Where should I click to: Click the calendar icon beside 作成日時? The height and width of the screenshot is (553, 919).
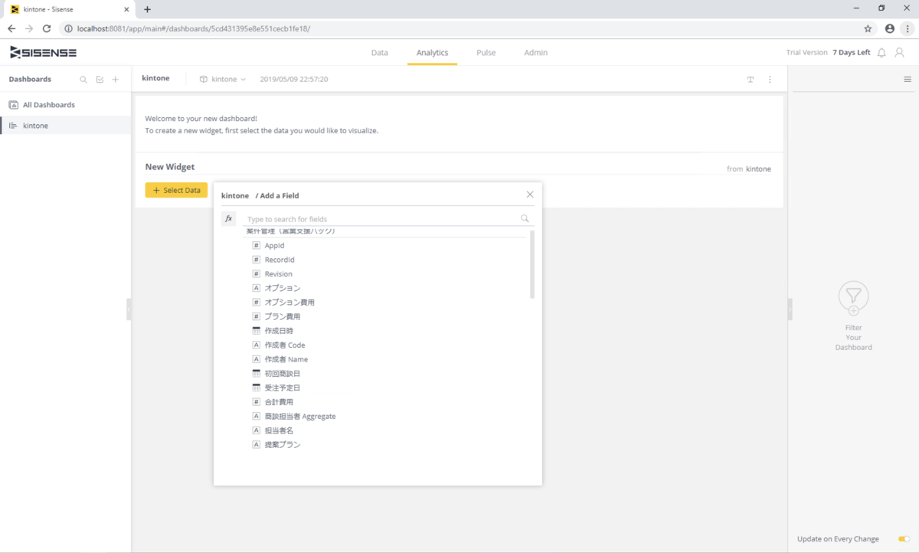point(257,331)
